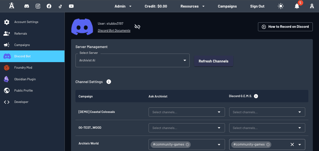
Task: Click the Archivist avatar icon at top right
Action: 312,6
